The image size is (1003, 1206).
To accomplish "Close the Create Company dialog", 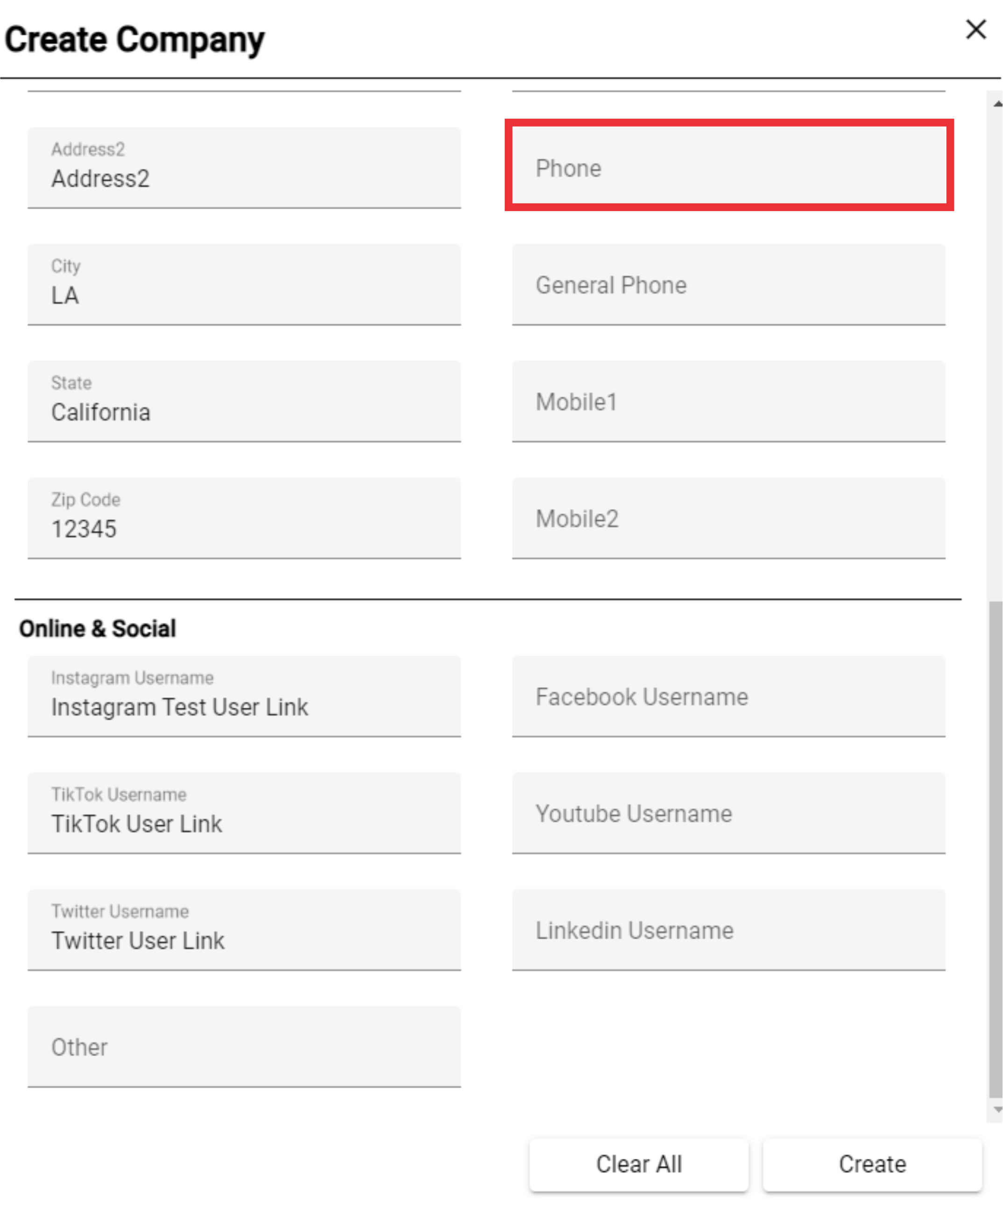I will click(x=975, y=29).
